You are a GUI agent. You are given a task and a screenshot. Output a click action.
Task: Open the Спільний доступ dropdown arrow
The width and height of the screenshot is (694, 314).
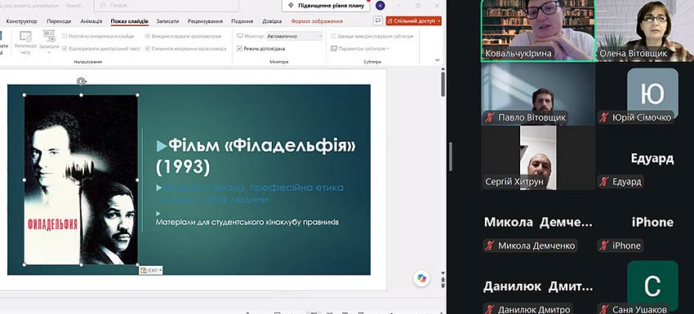click(x=438, y=20)
